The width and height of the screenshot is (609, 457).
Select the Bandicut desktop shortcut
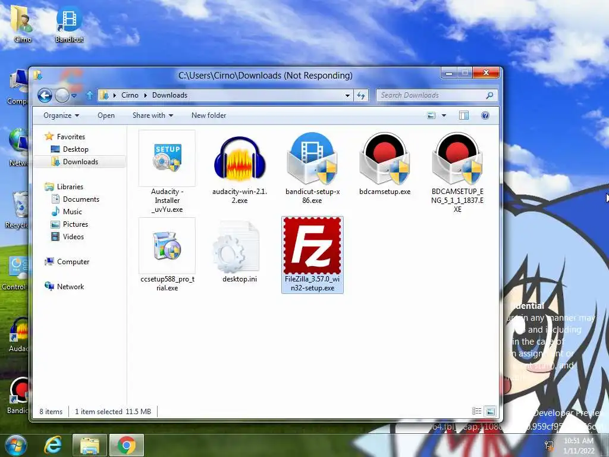coord(69,24)
